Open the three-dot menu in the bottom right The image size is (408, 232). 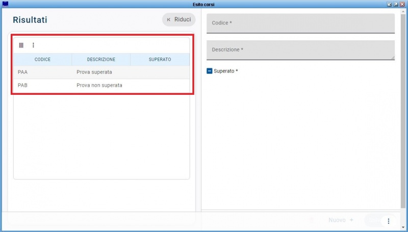[388, 221]
